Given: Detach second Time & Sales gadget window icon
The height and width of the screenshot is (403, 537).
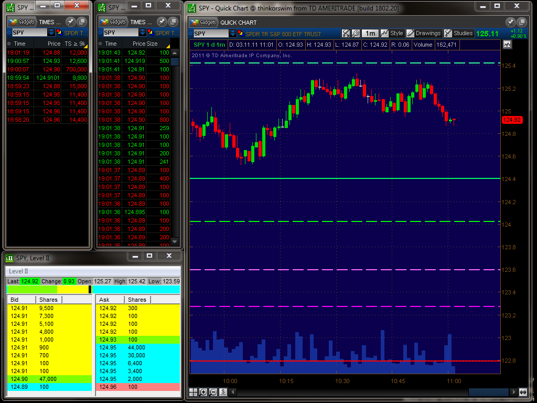Looking at the screenshot, I should click(x=173, y=22).
